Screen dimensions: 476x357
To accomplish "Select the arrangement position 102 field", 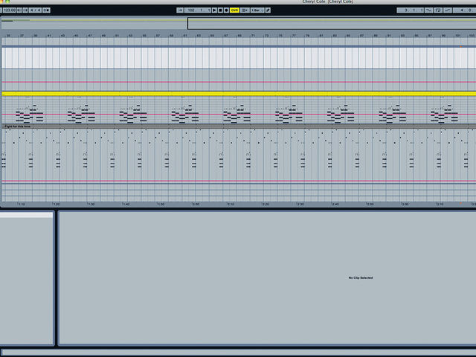I will [197, 10].
